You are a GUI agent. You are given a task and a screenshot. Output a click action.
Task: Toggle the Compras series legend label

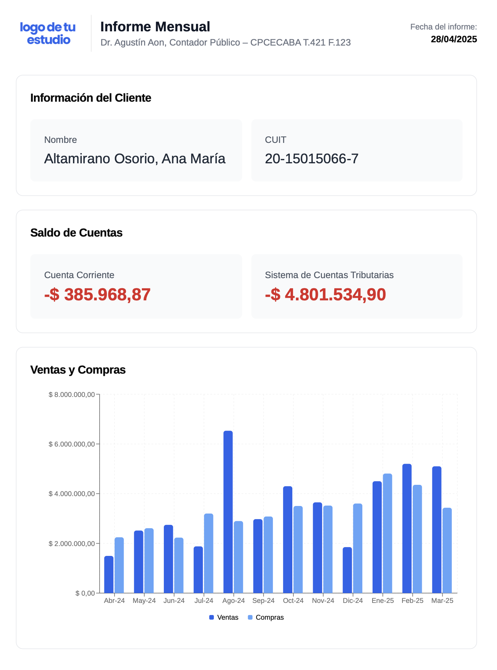click(269, 618)
